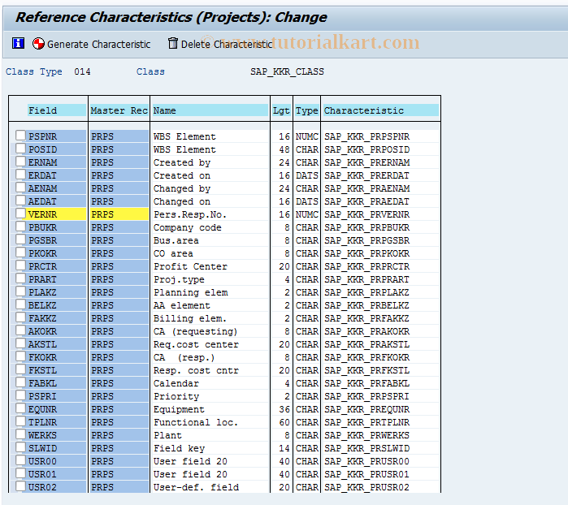Screen dimensions: 568x505
Task: Toggle the USR01 row checkbox
Action: point(20,473)
